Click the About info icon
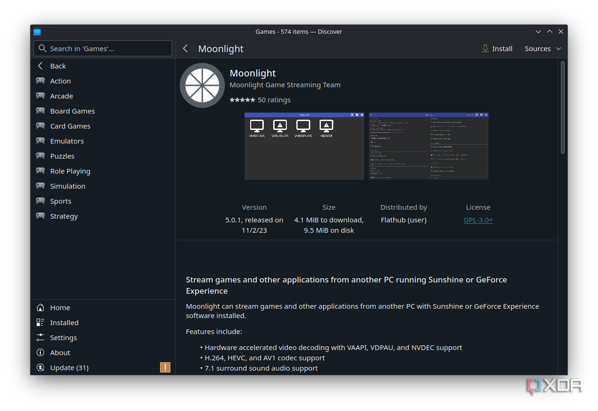Image resolution: width=598 pixels, height=411 pixels. (41, 352)
